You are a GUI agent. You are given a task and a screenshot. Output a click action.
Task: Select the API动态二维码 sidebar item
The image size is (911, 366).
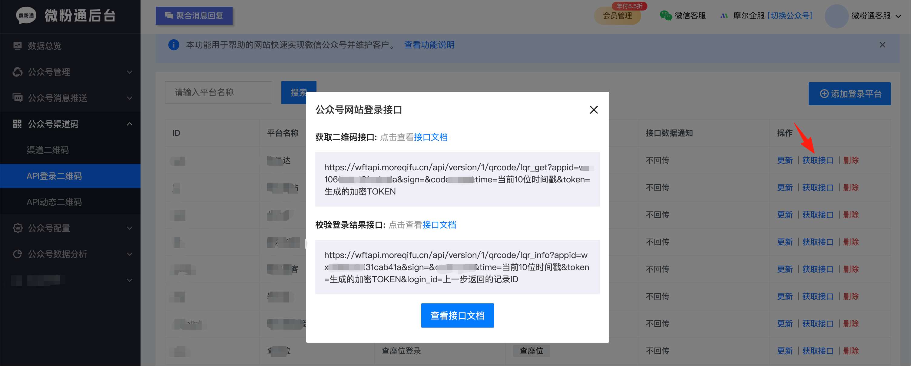tap(54, 202)
